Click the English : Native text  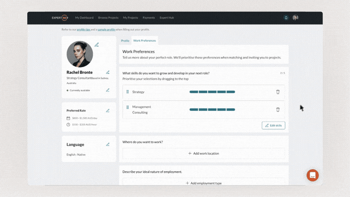76,155
